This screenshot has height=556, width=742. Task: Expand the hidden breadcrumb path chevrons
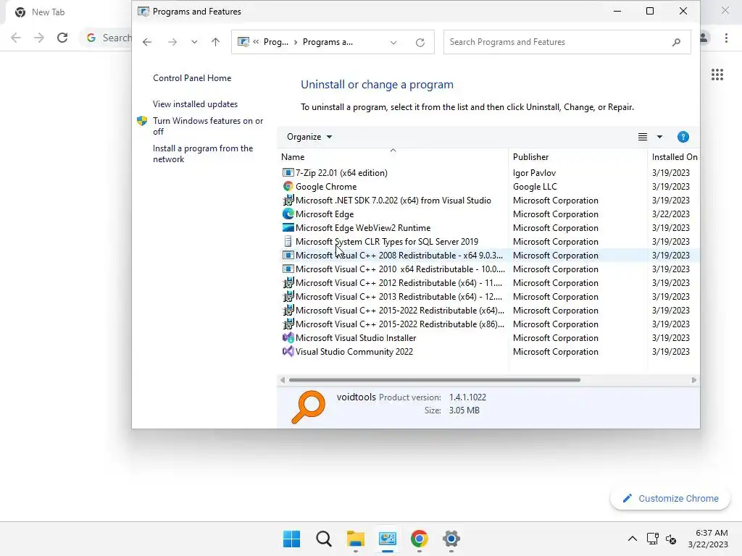point(256,41)
